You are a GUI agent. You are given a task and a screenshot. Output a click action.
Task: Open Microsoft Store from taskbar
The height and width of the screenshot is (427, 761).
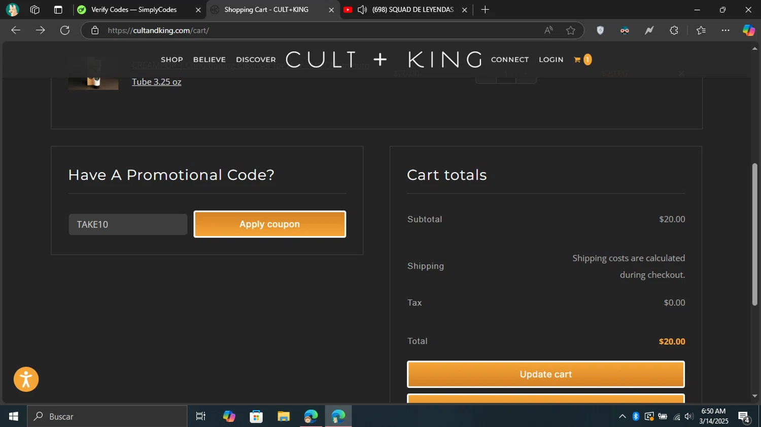tap(256, 416)
